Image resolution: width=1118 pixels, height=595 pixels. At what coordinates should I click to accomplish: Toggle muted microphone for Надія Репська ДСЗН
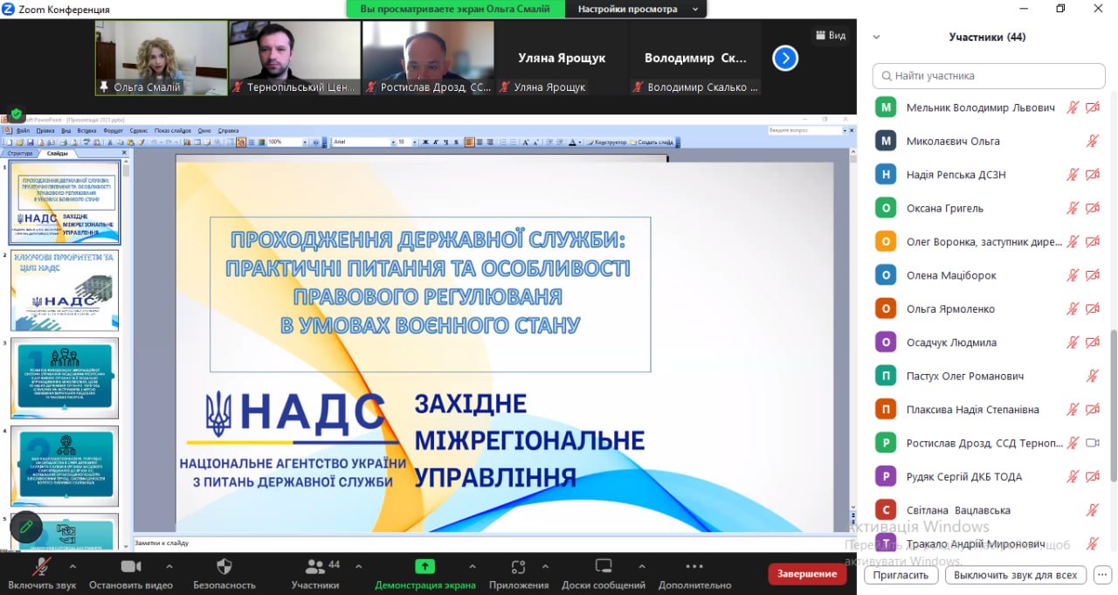click(x=1073, y=175)
